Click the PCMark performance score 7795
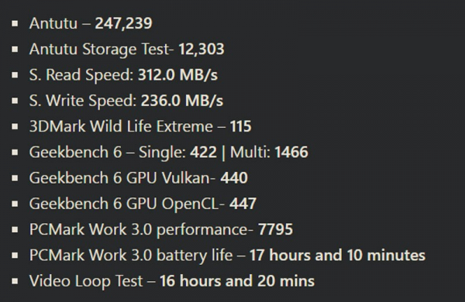The width and height of the screenshot is (465, 302). coord(275,229)
